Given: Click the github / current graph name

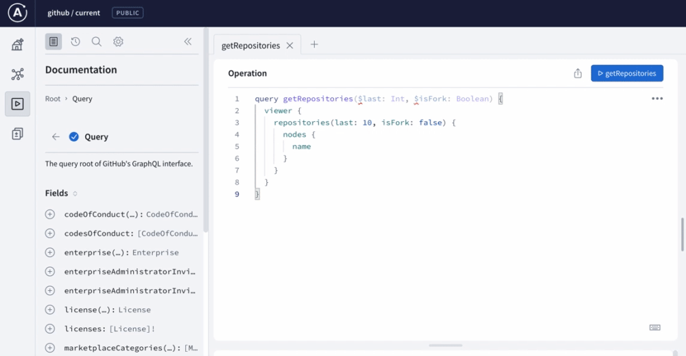Looking at the screenshot, I should (73, 13).
